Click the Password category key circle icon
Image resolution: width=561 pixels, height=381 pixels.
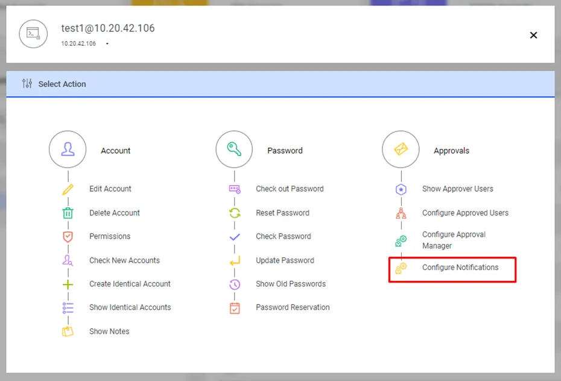coord(234,150)
